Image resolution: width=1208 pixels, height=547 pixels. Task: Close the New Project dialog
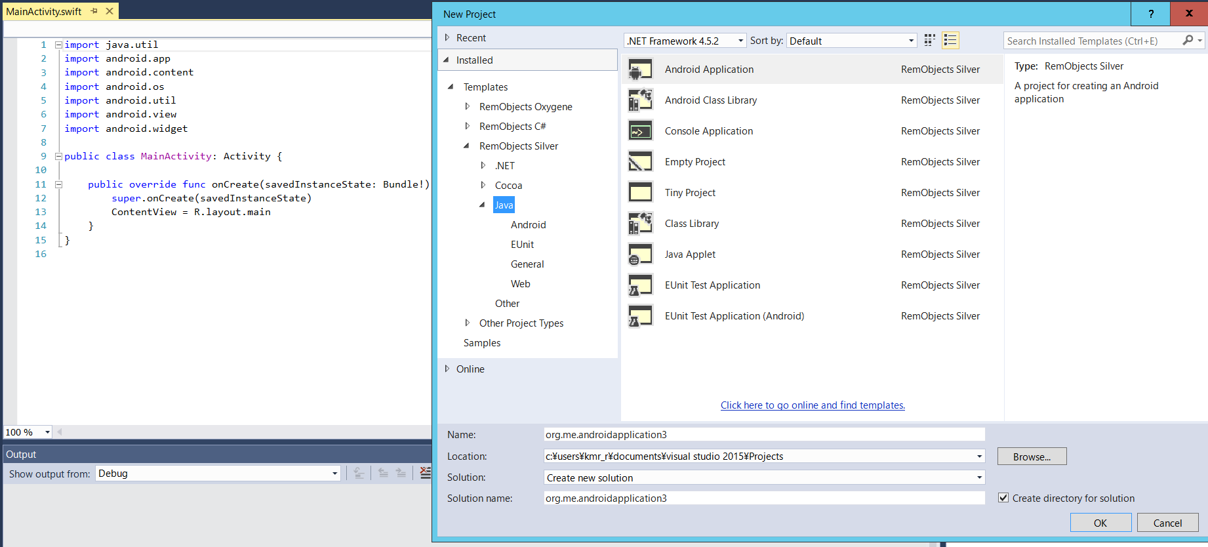tap(1189, 13)
